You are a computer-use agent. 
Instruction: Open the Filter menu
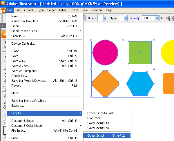(63, 10)
